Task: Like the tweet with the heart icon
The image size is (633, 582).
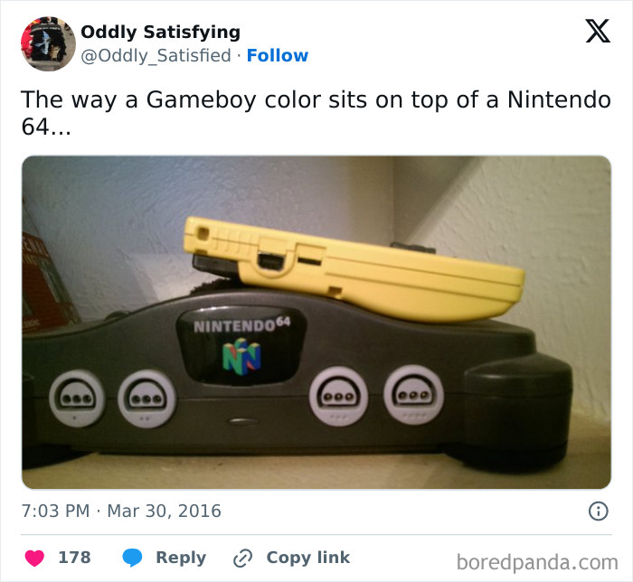Action: point(34,559)
